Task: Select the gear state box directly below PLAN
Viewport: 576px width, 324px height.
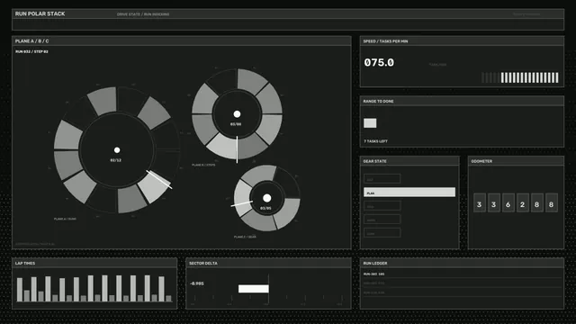Action: (382, 206)
